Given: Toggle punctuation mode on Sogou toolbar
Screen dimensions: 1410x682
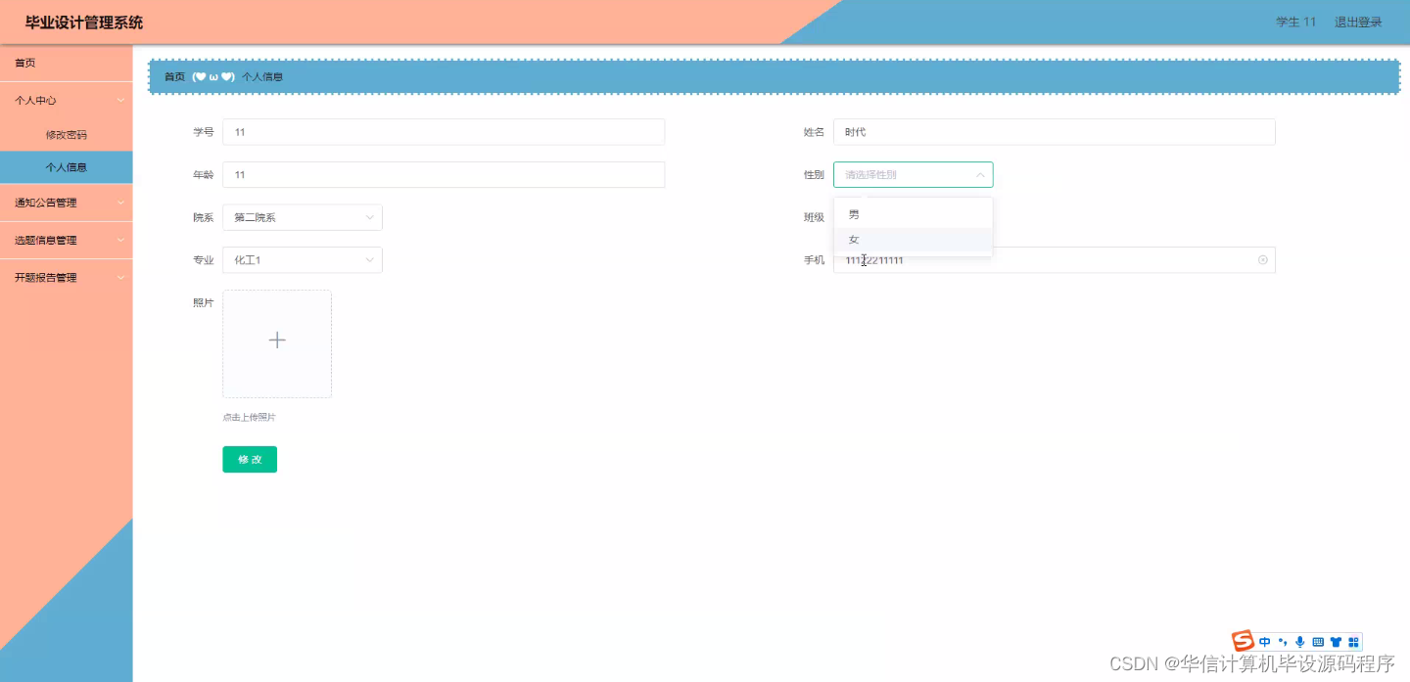Looking at the screenshot, I should coord(1283,642).
